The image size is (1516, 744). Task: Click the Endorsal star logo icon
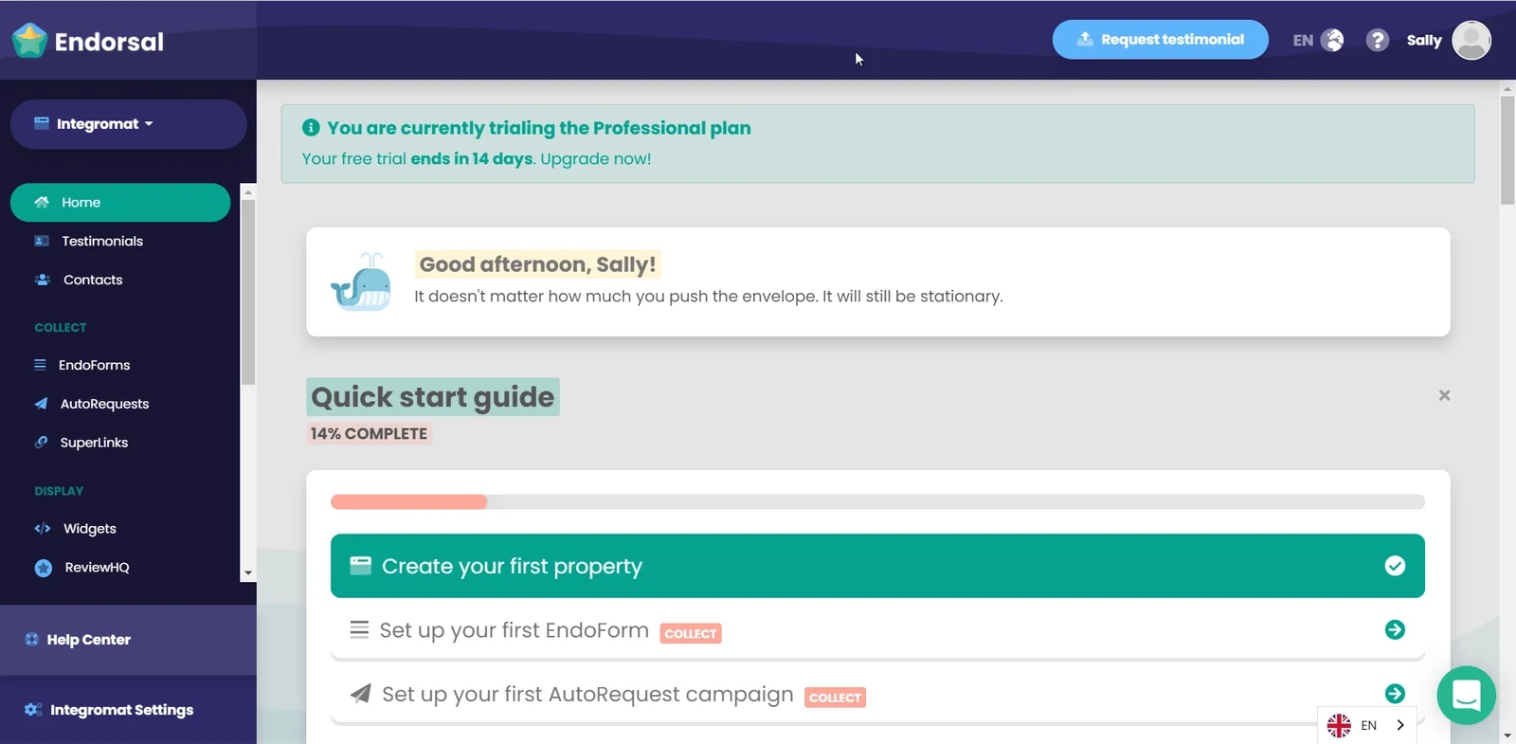tap(29, 41)
